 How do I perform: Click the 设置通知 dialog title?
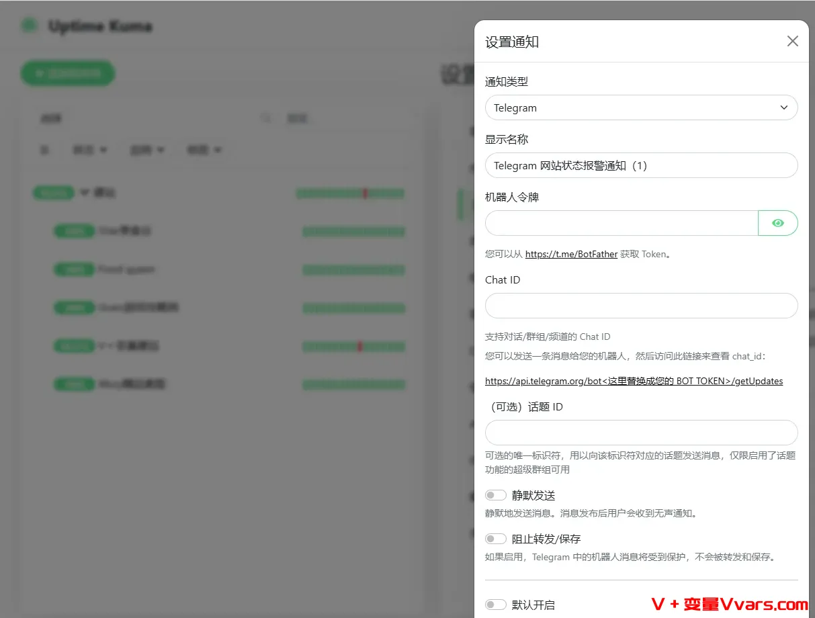tap(512, 42)
